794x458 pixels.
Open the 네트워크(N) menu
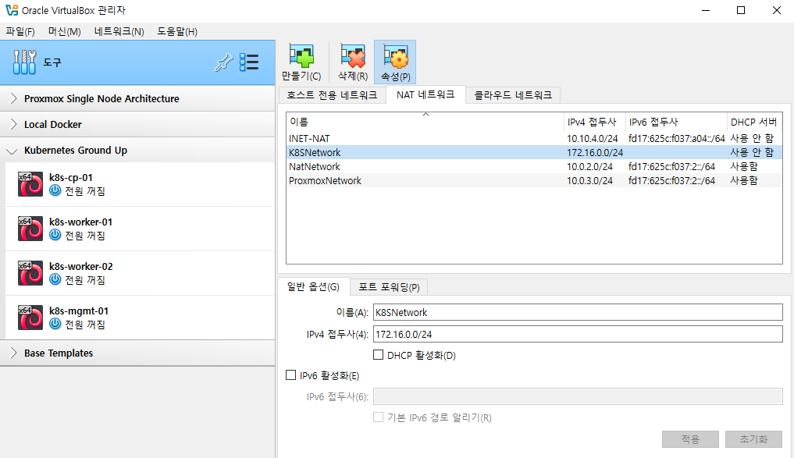119,31
